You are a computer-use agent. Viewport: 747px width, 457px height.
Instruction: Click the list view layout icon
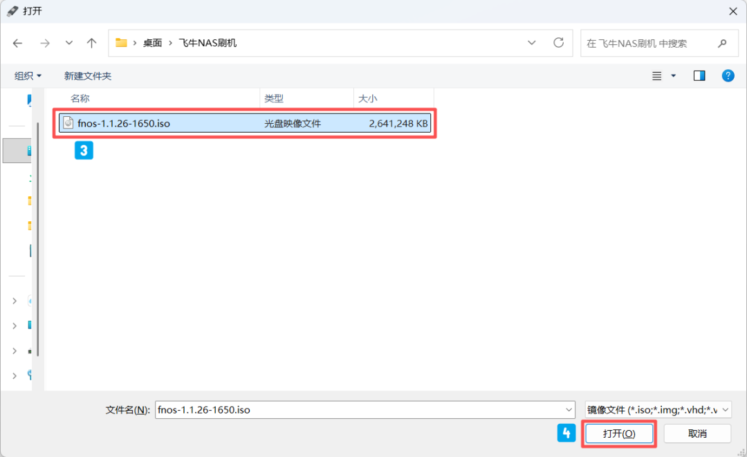click(x=656, y=75)
